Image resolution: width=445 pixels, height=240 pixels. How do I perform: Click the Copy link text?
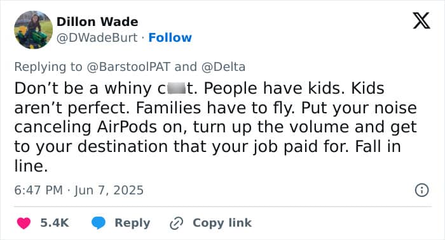tap(222, 223)
